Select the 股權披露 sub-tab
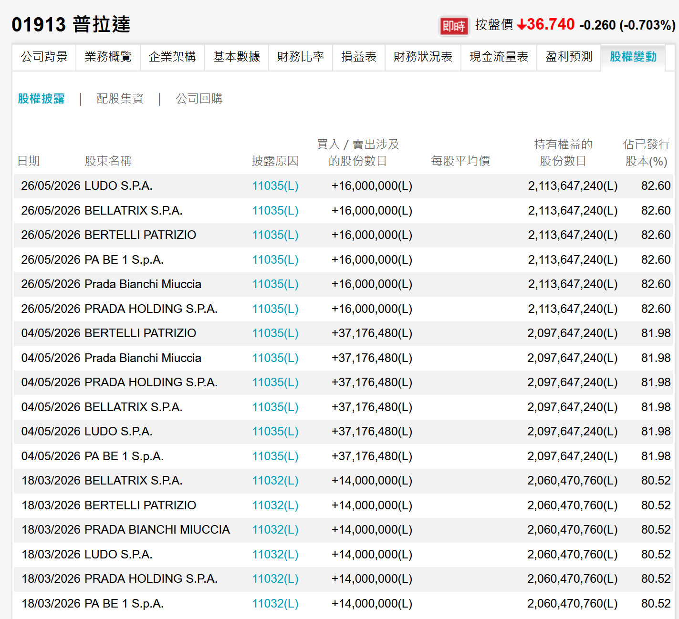679x619 pixels. click(41, 99)
